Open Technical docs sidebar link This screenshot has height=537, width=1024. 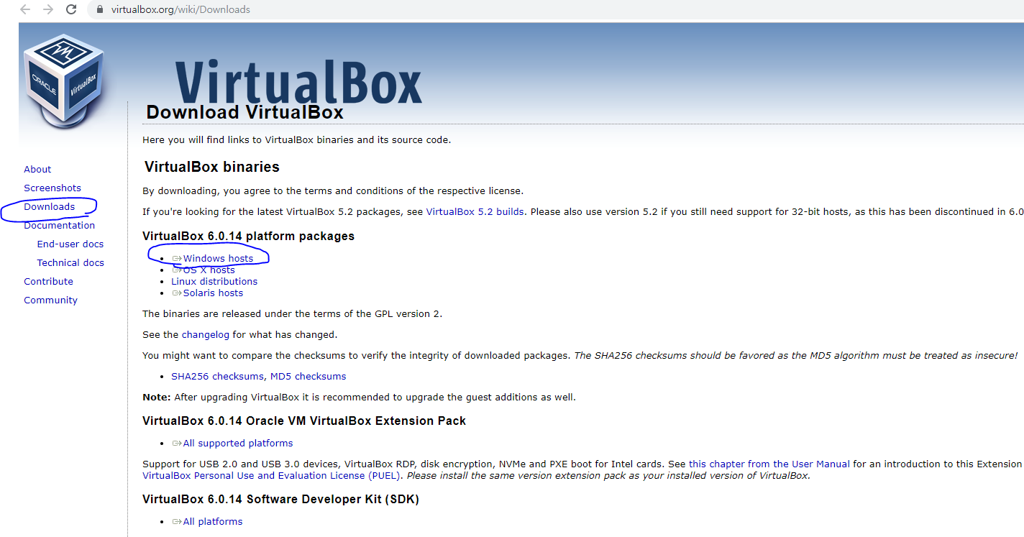(x=70, y=262)
